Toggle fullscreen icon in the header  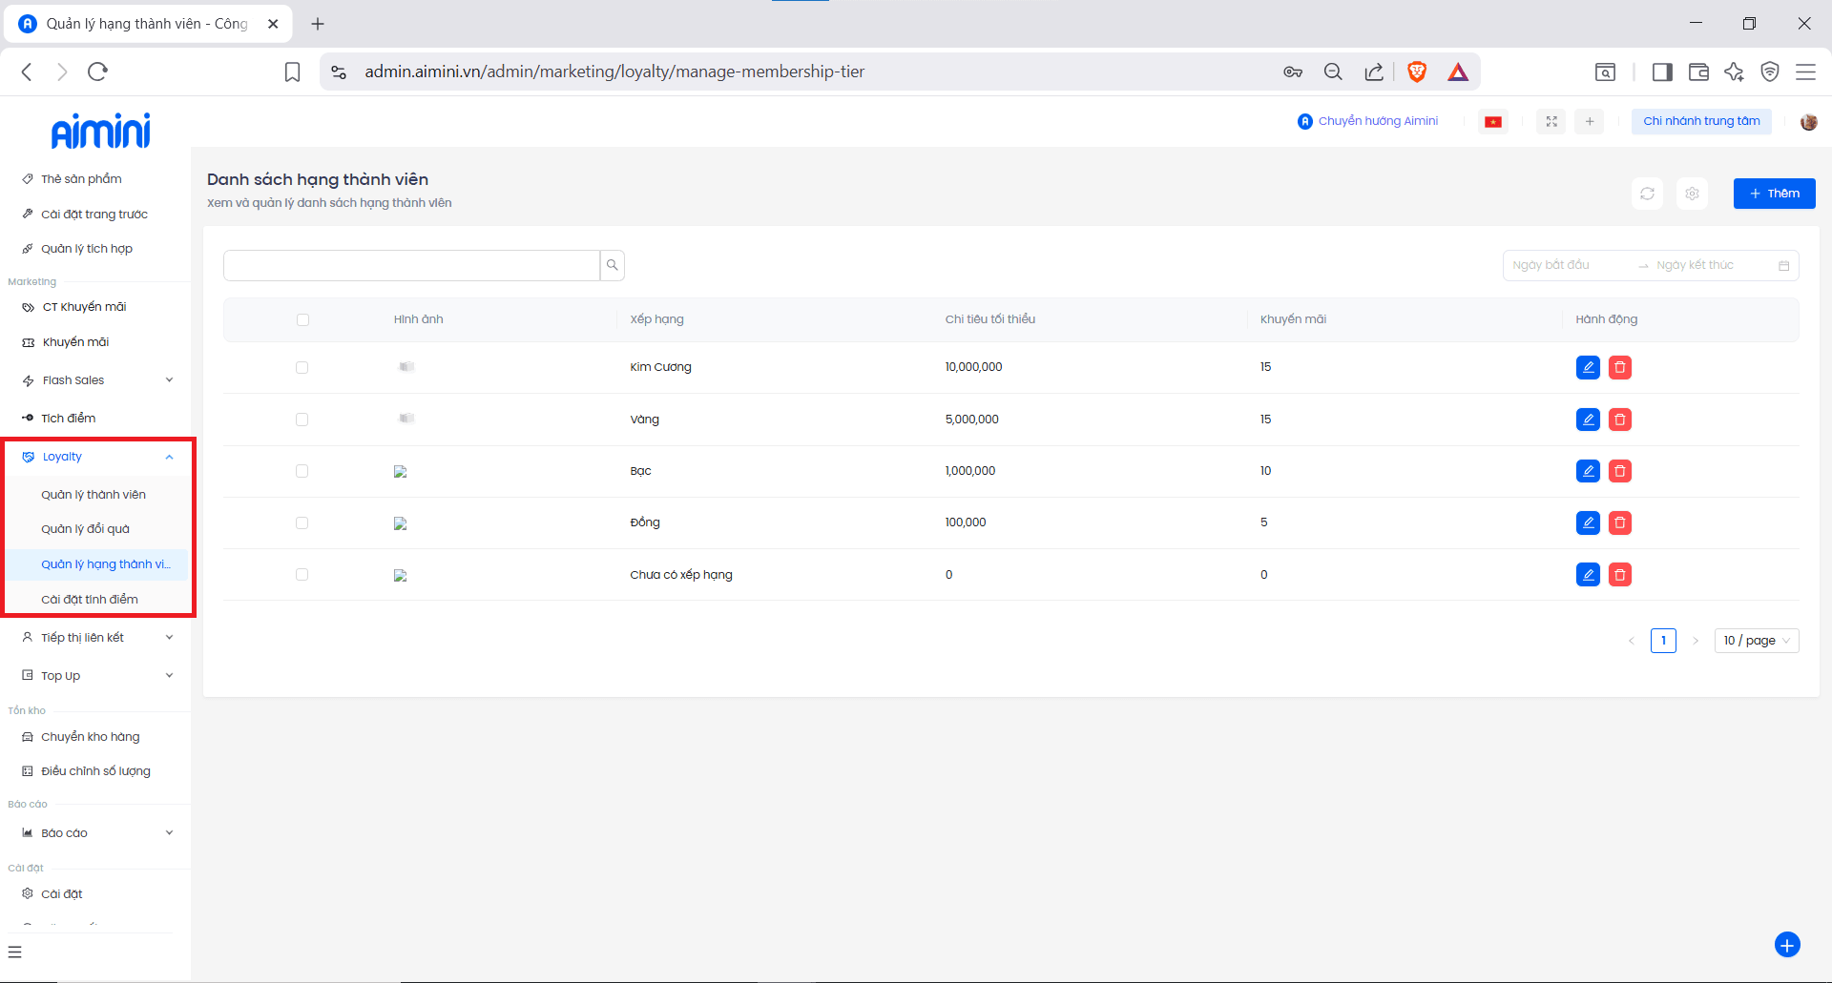(x=1551, y=122)
